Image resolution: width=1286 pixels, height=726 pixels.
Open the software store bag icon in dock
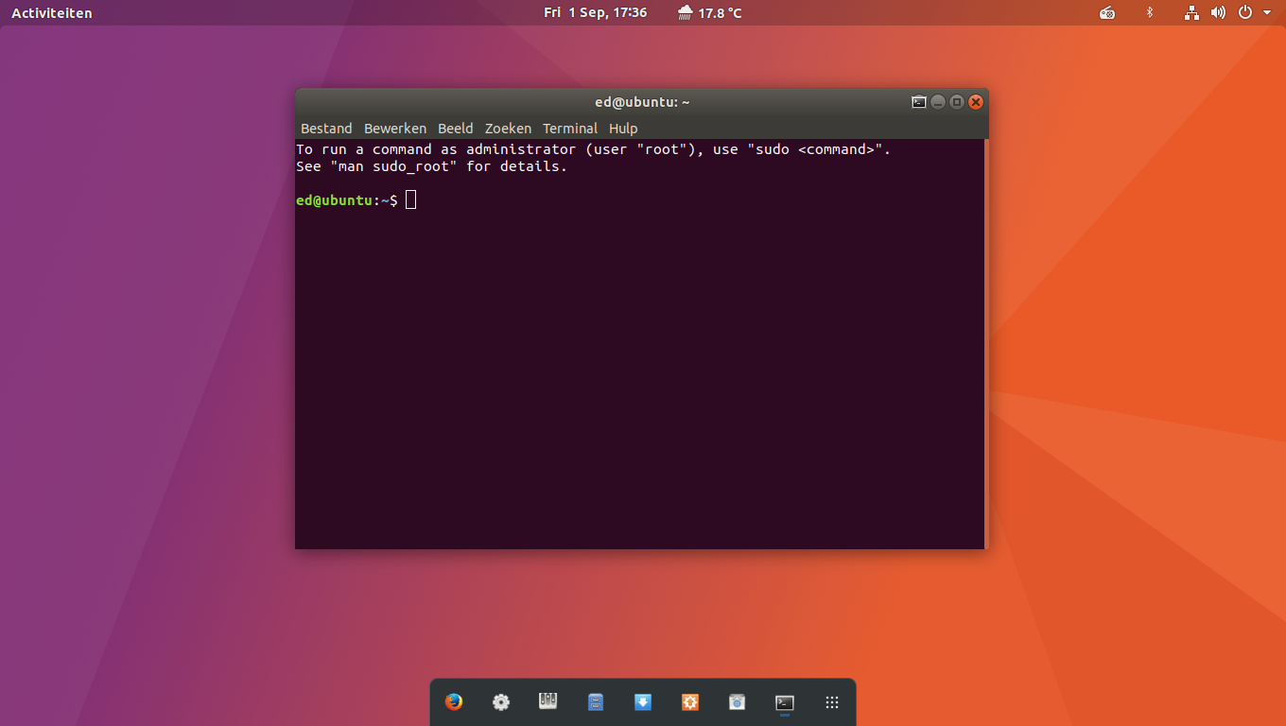[738, 701]
